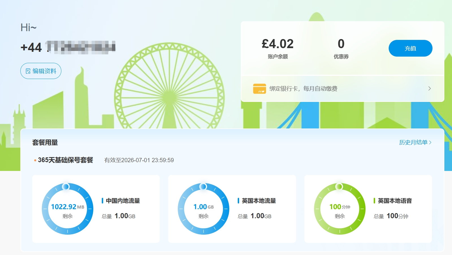Select the 绑定银行卡 auto-pay text

point(303,89)
